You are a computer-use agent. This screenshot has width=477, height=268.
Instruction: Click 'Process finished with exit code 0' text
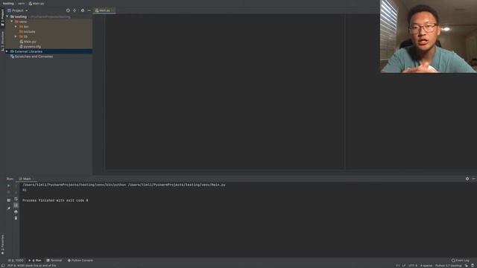coord(55,200)
